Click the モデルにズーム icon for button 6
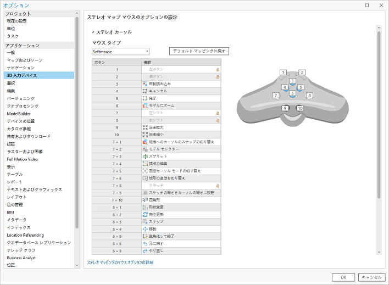 (145, 105)
